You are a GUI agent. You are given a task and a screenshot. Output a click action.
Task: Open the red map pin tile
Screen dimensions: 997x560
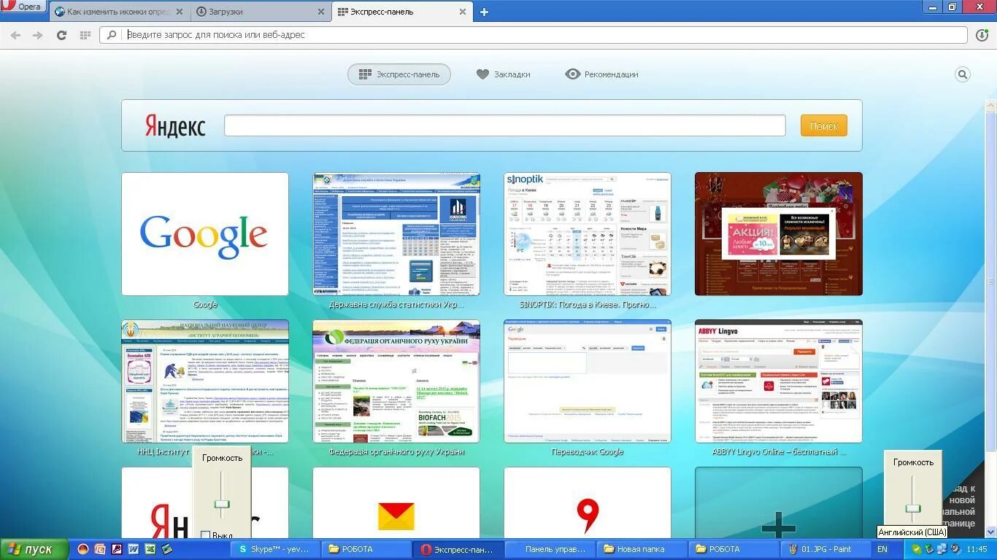coord(588,503)
